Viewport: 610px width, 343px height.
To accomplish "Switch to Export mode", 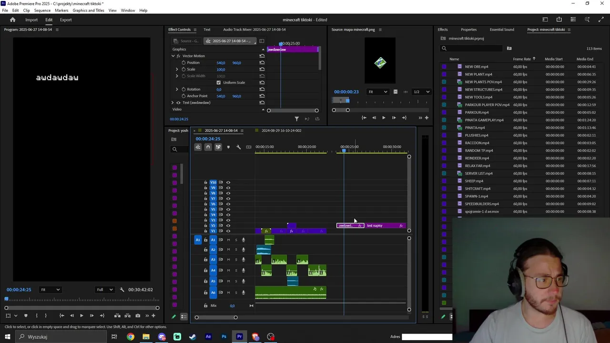I will point(66,20).
